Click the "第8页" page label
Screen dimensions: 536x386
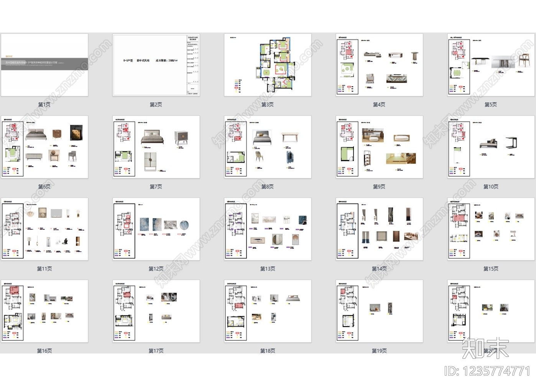click(x=268, y=187)
